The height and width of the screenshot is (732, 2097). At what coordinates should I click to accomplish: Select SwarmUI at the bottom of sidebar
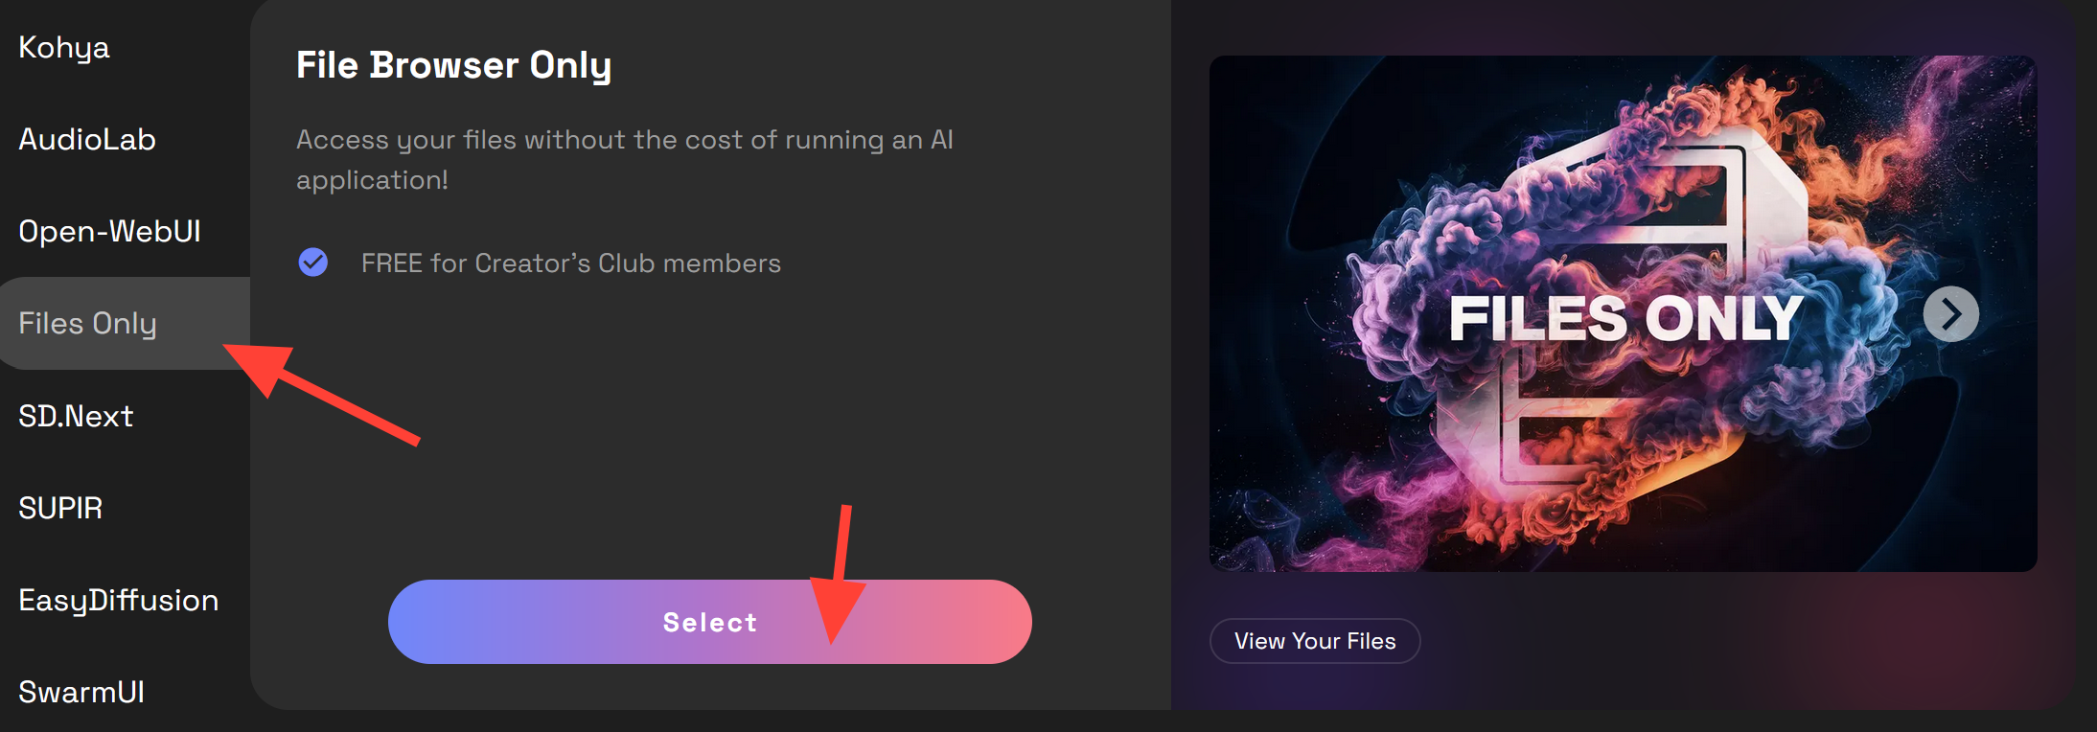[81, 691]
